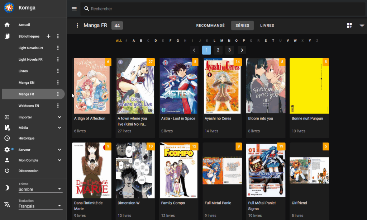This screenshot has width=367, height=220.
Task: Open Light Novels EN options menu
Action: [58, 48]
